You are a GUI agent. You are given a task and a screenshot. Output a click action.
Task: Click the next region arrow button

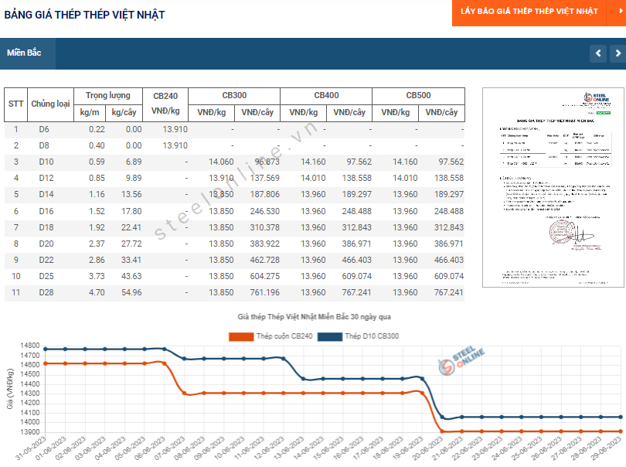pos(617,53)
